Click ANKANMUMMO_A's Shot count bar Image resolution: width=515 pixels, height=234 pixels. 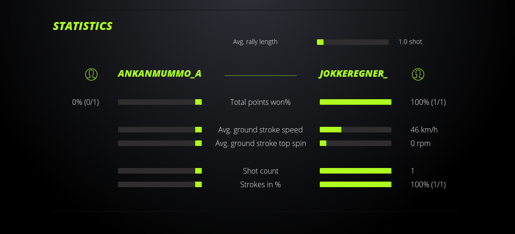[160, 171]
